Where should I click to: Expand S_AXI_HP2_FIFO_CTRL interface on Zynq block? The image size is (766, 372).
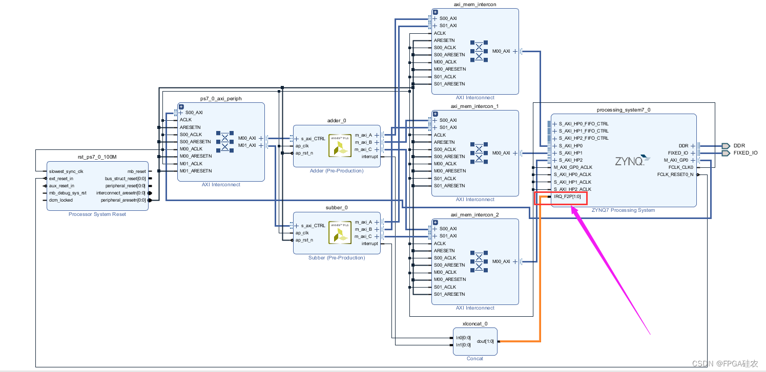click(x=555, y=138)
